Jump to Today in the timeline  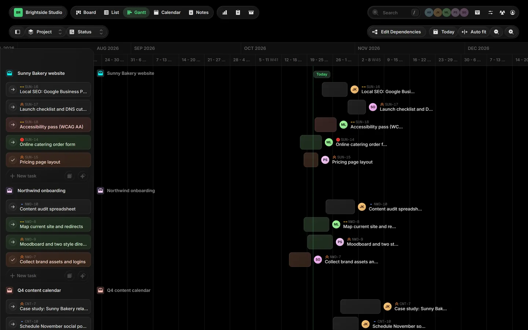(444, 32)
